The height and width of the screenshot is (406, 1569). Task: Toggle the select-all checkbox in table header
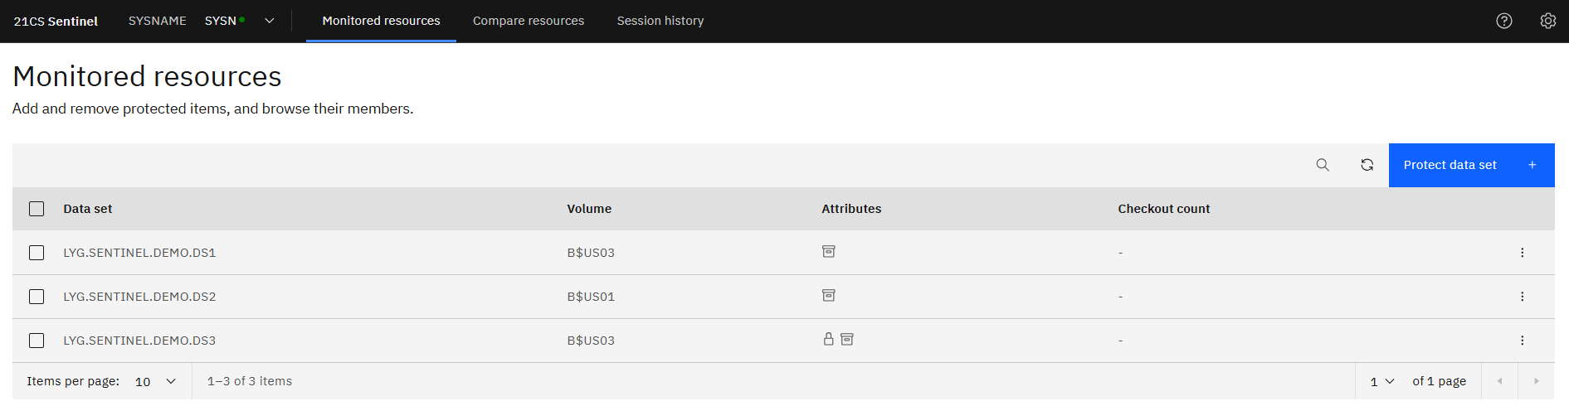tap(37, 209)
